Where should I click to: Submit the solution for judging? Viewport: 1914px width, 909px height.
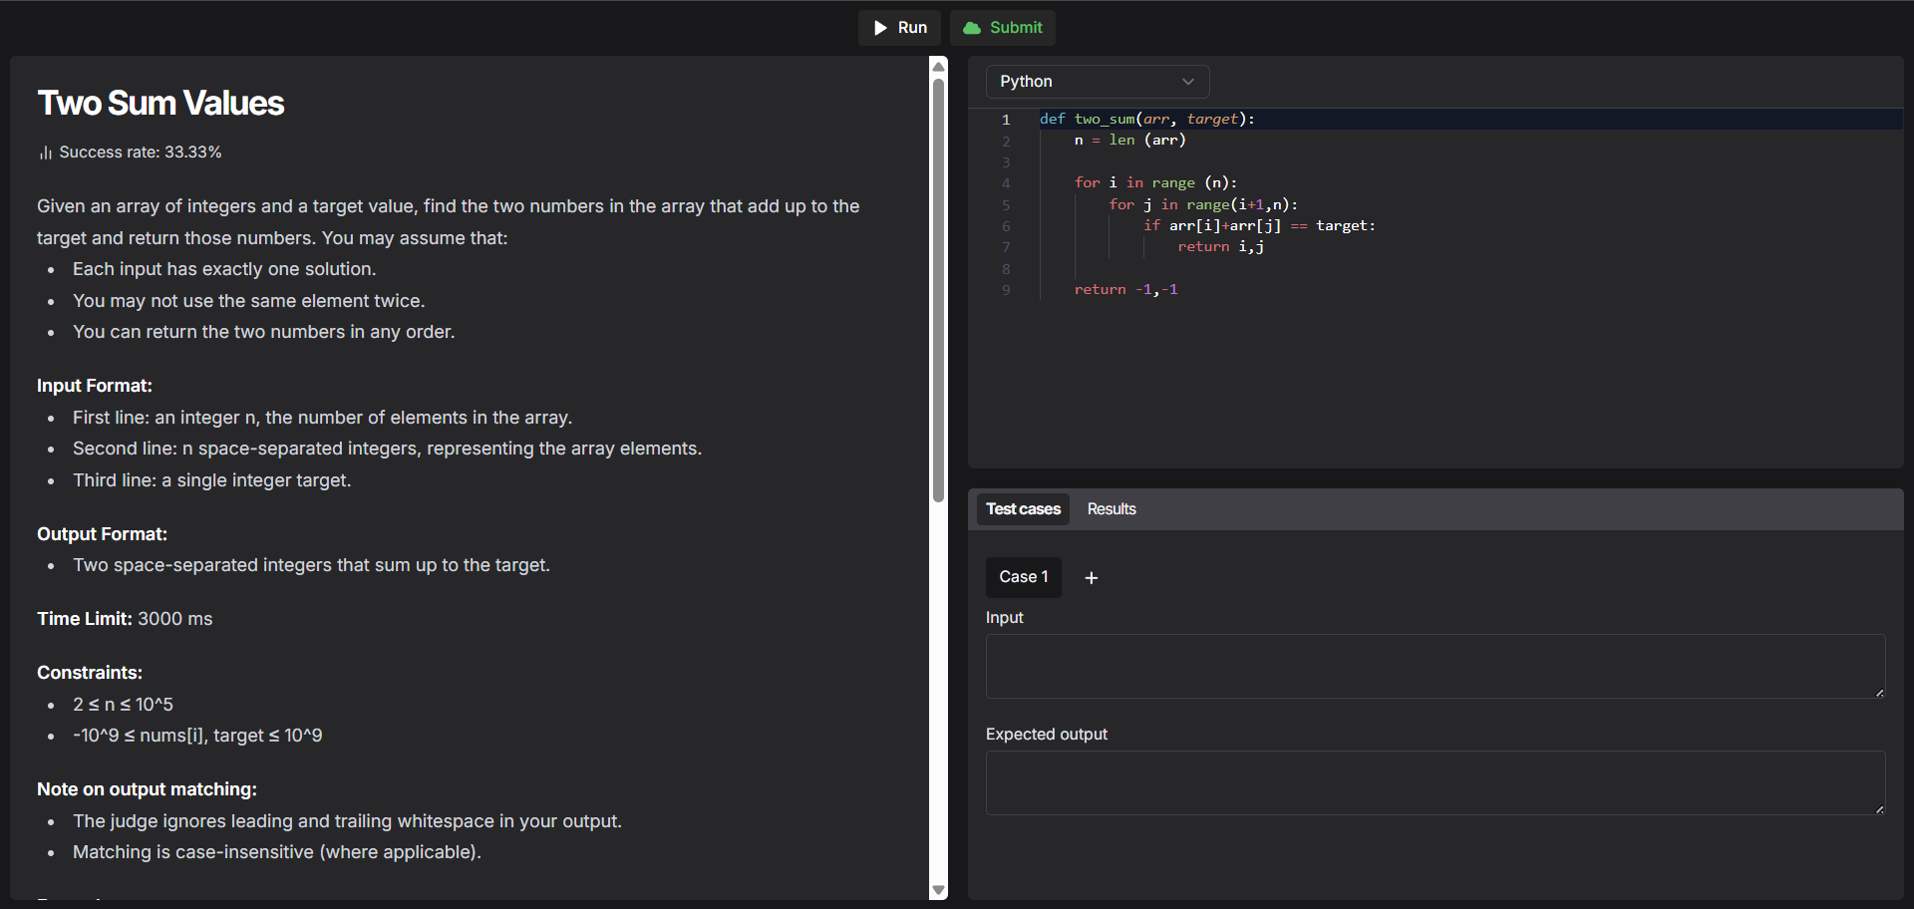tap(1002, 27)
